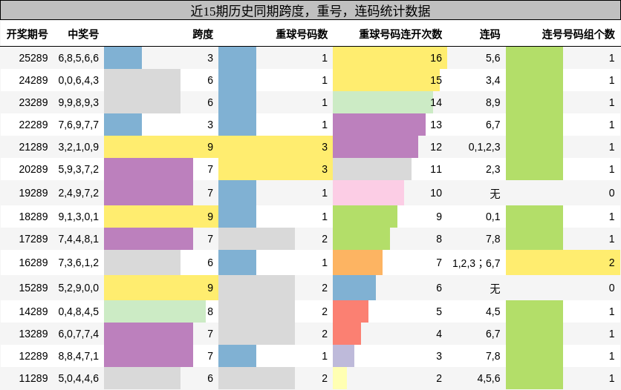621x390 pixels.
Task: Click winning numbers 5,0,4,4,6
Action: [79, 378]
